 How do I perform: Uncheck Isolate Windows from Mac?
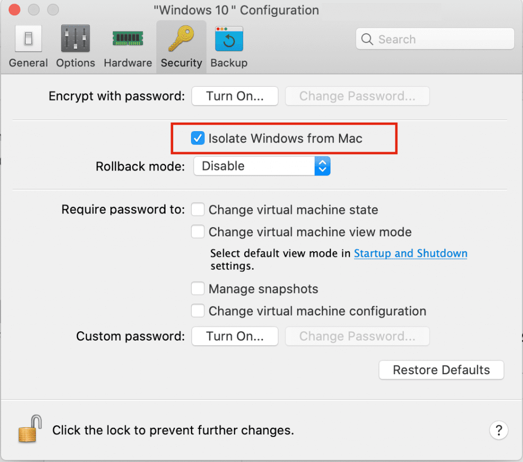[198, 138]
